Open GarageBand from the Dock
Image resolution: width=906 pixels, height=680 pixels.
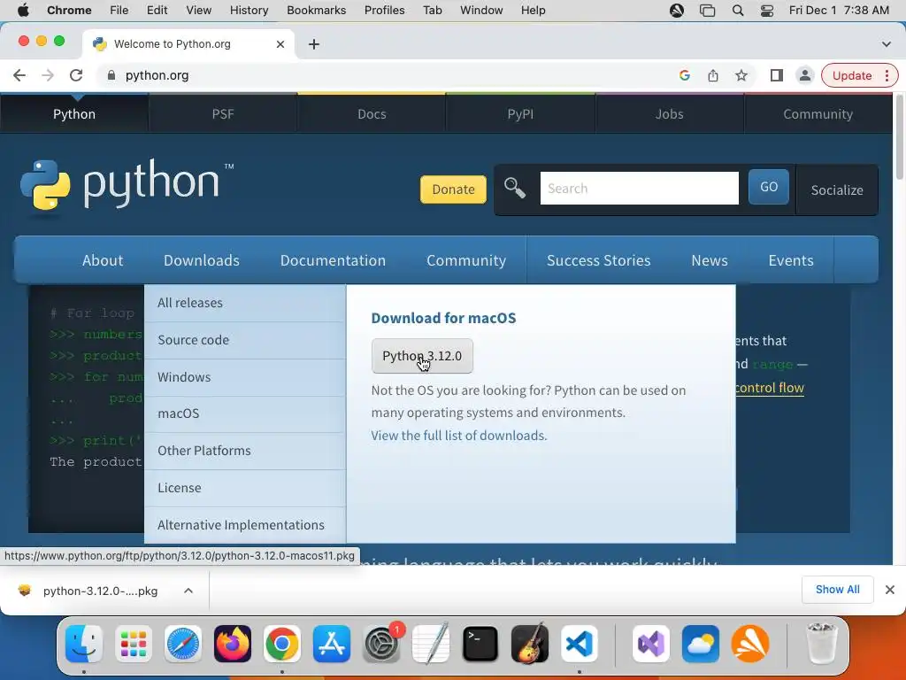(530, 644)
